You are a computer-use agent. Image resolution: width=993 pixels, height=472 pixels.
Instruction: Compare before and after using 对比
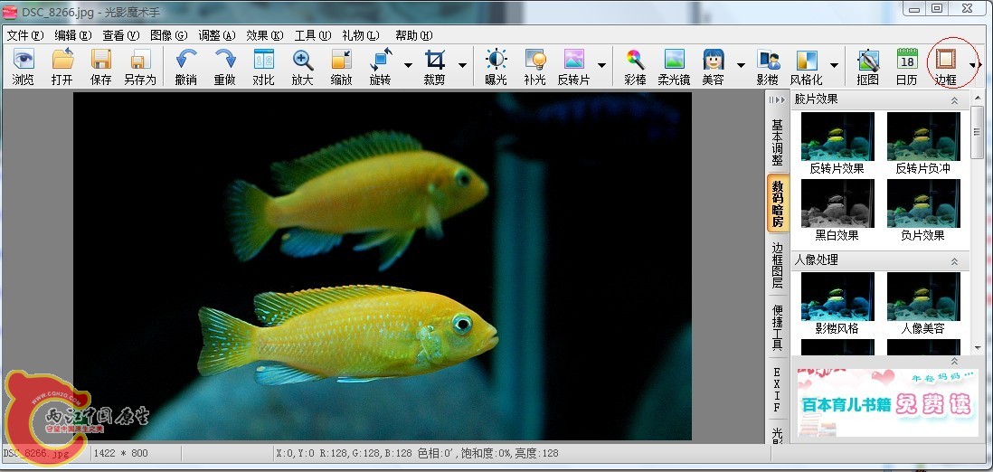(x=263, y=67)
